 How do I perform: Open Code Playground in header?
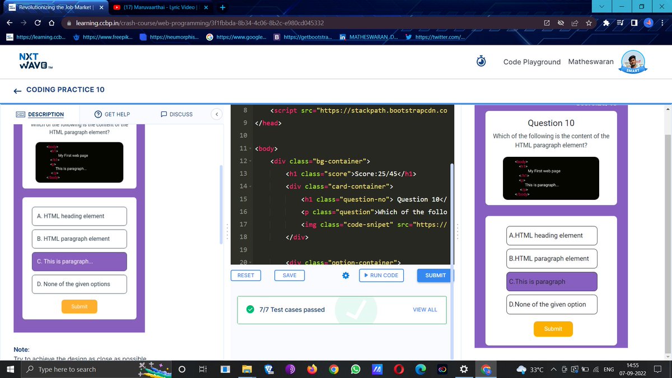(x=532, y=62)
